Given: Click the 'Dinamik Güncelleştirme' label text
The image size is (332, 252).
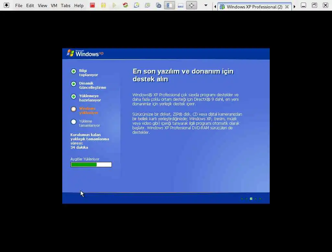Looking at the screenshot, I should (x=92, y=86).
